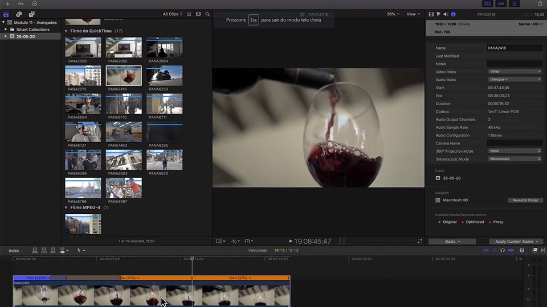
Task: Open the viewer View dropdown
Action: point(413,14)
